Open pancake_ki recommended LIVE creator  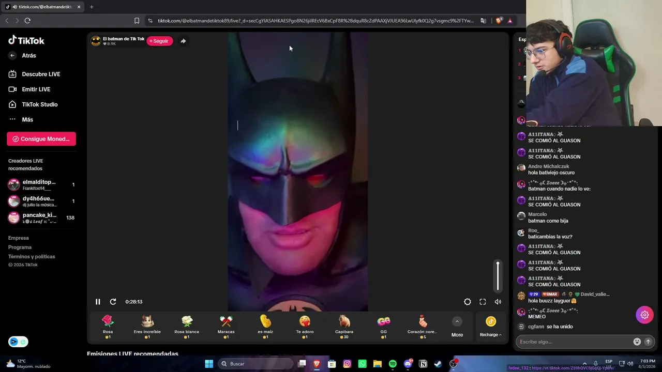pyautogui.click(x=41, y=218)
